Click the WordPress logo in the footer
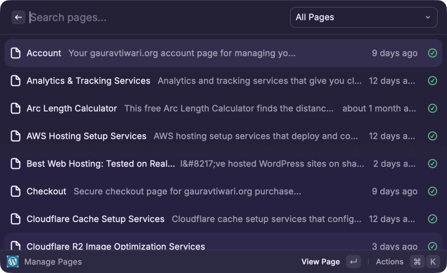Image resolution: width=447 pixels, height=273 pixels. tap(12, 261)
